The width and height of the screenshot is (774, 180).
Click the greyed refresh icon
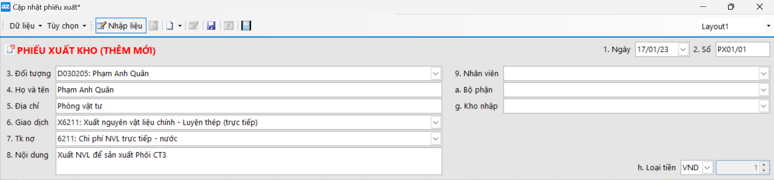pyautogui.click(x=229, y=26)
